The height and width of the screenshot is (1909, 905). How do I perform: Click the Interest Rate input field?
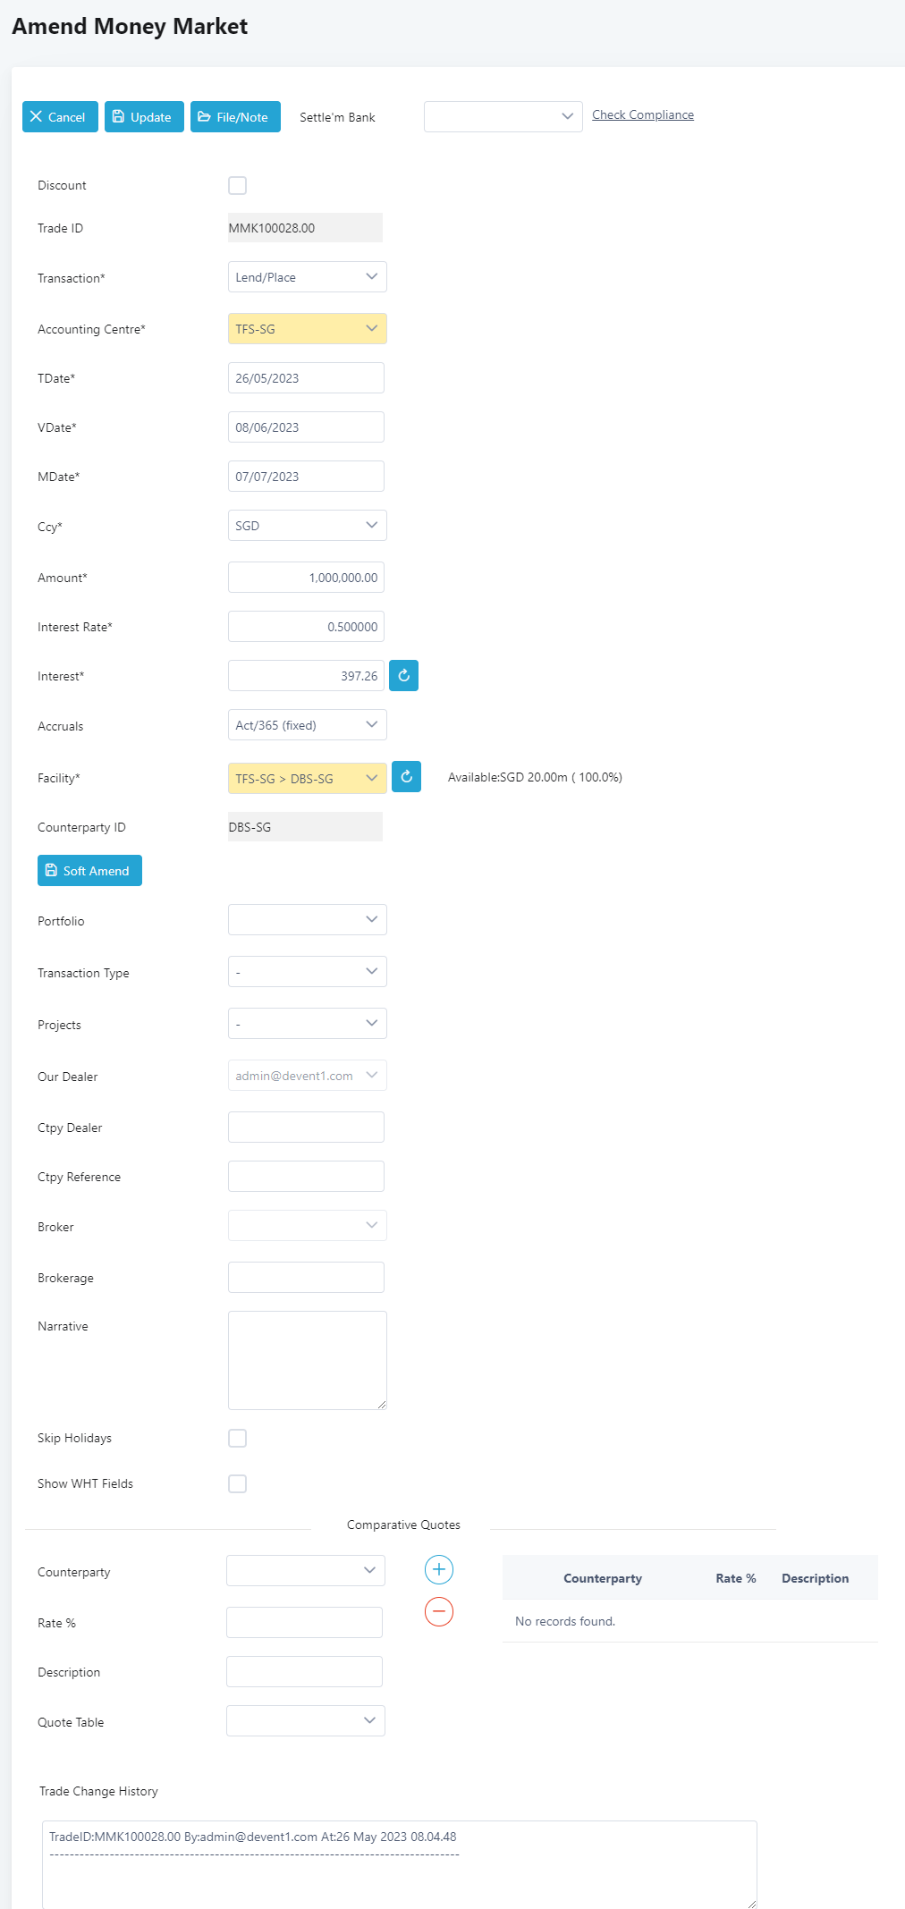306,627
